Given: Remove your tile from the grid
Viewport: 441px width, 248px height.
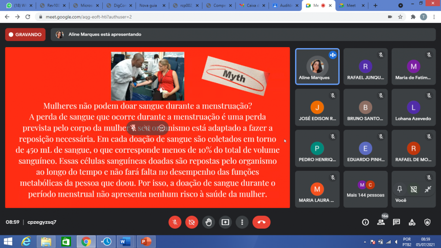Looking at the screenshot, I should point(414,189).
